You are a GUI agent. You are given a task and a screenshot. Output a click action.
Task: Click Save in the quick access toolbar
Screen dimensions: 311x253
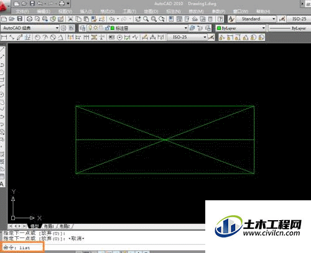coord(32,4)
